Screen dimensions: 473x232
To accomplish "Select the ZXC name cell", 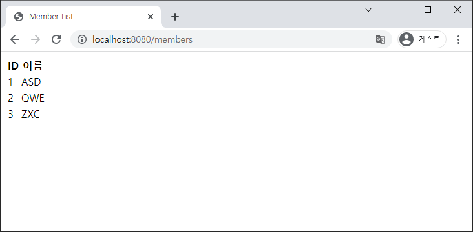I will point(30,114).
